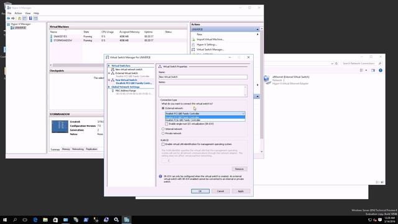This screenshot has height=224, width=398.
Task: Click Cancel in Virtual Switch Manager
Action: 220,191
